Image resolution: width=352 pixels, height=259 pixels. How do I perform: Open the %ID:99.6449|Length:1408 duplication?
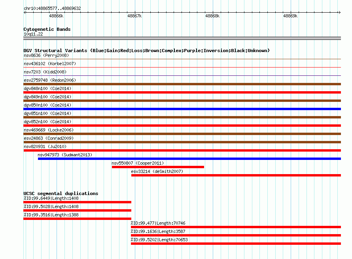click(x=51, y=198)
